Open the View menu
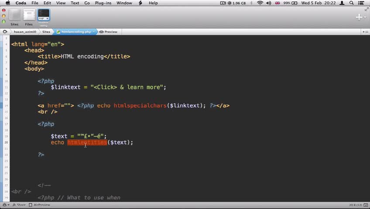The width and height of the screenshot is (370, 209). point(61,3)
